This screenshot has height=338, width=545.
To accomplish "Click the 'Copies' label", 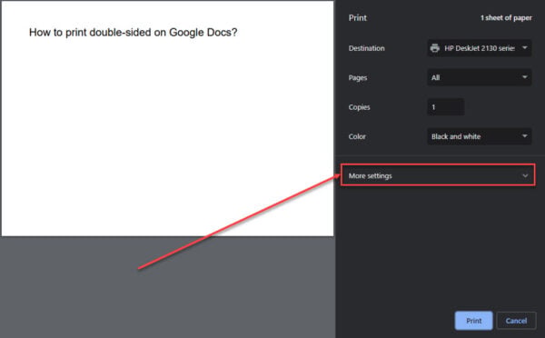I will pyautogui.click(x=359, y=107).
